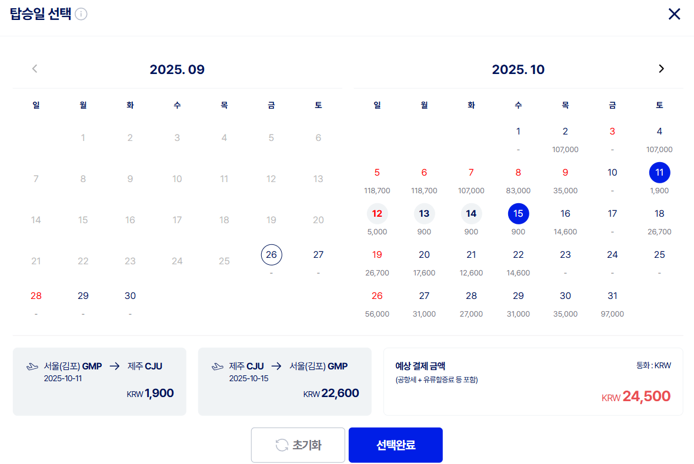Choose October 29 date

[x=518, y=295]
